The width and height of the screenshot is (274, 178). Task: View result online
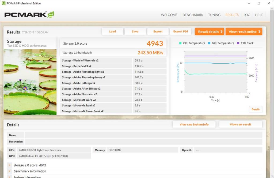[x=244, y=32]
